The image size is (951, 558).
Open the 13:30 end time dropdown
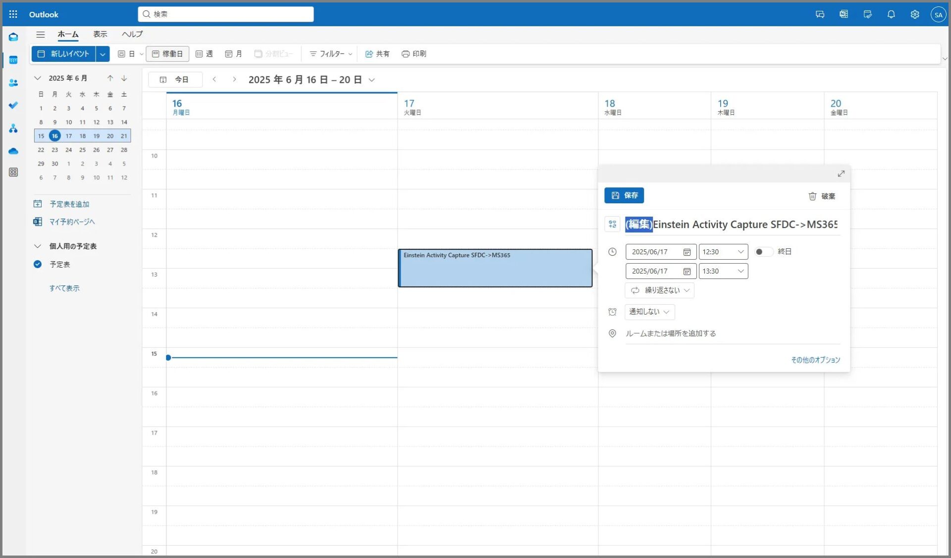(723, 271)
